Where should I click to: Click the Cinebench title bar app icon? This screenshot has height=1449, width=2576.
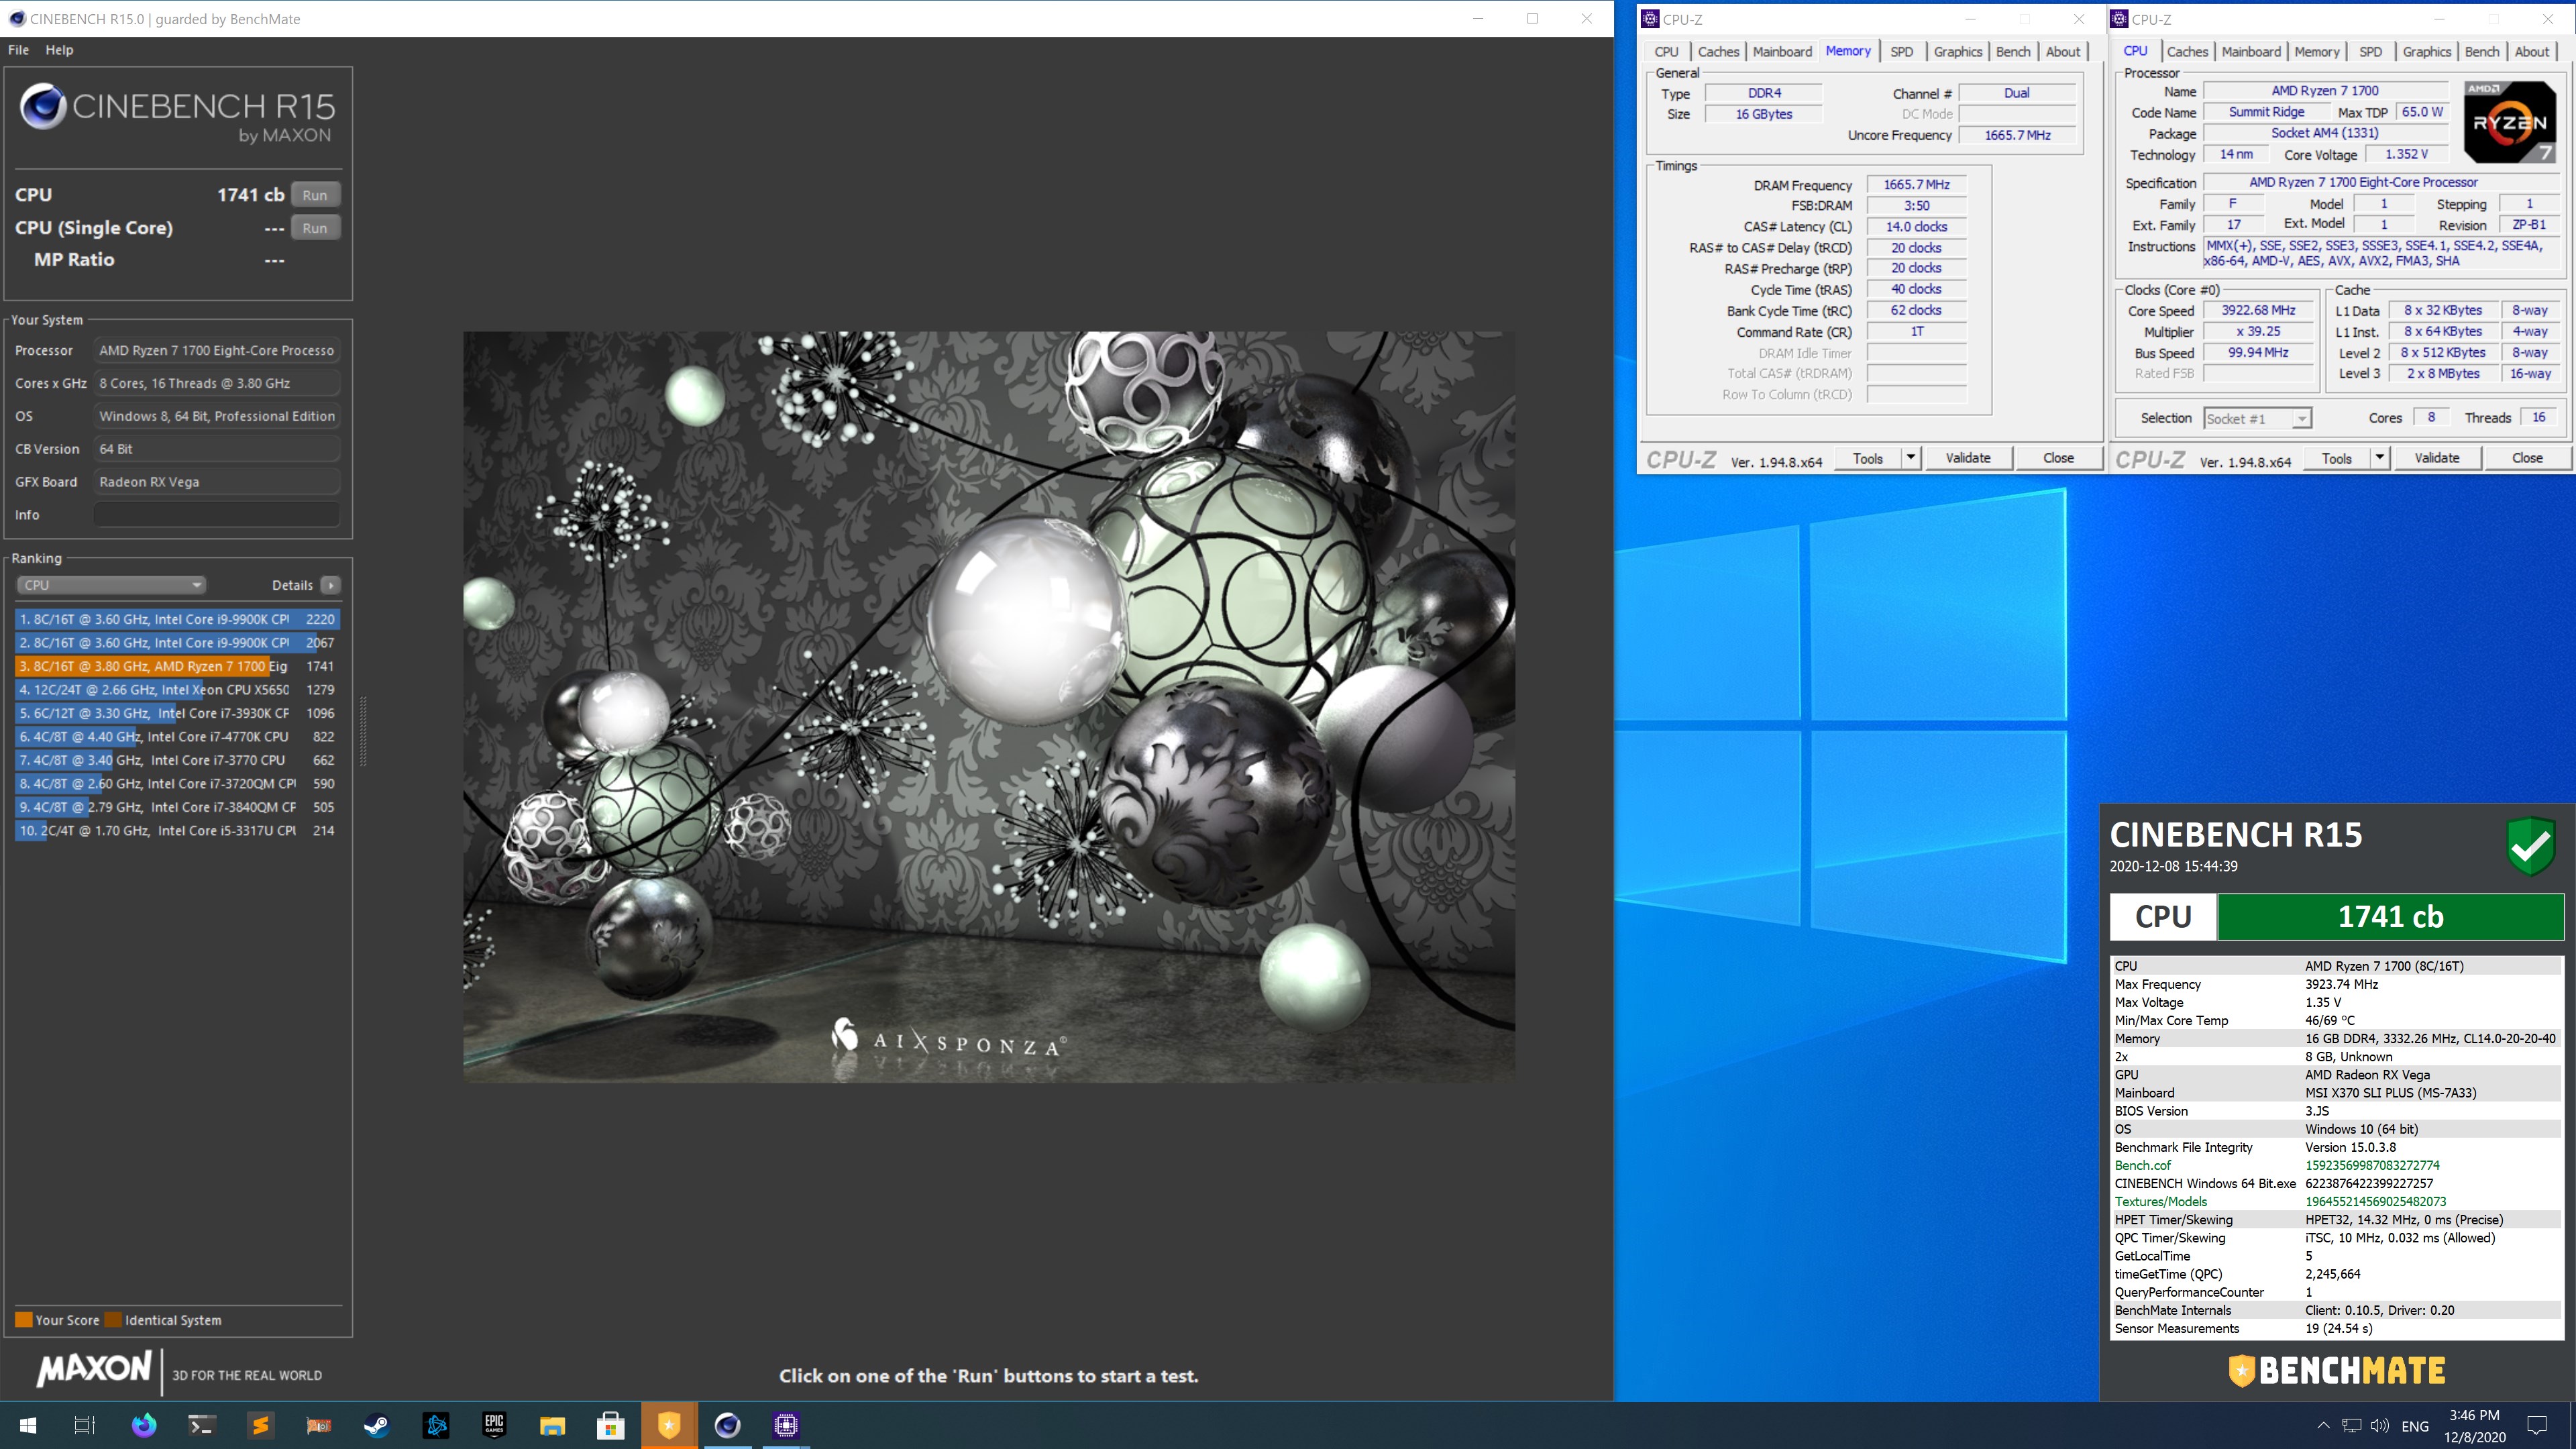point(16,18)
